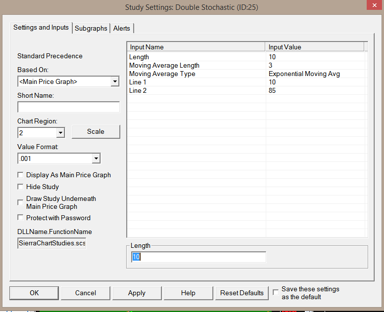Apply the study settings
384x312 pixels.
[137, 293]
